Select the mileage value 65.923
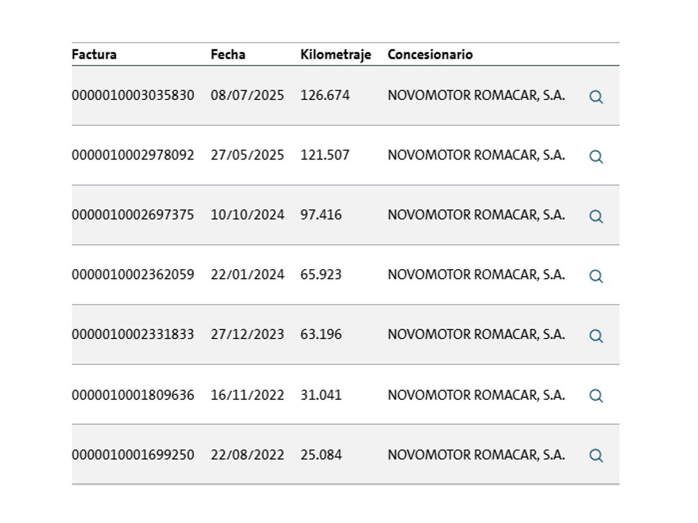This screenshot has width=698, height=523. click(x=321, y=275)
